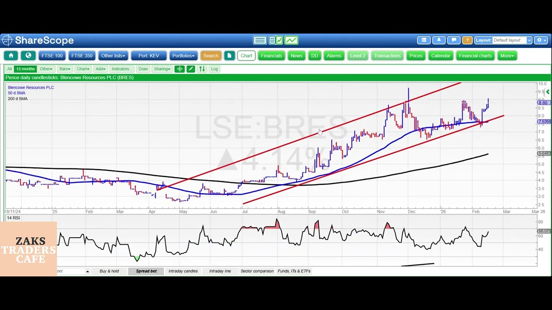
Task: Click the Draw button
Action: click(x=143, y=69)
